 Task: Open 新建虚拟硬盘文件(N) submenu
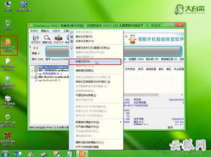pos(87,122)
